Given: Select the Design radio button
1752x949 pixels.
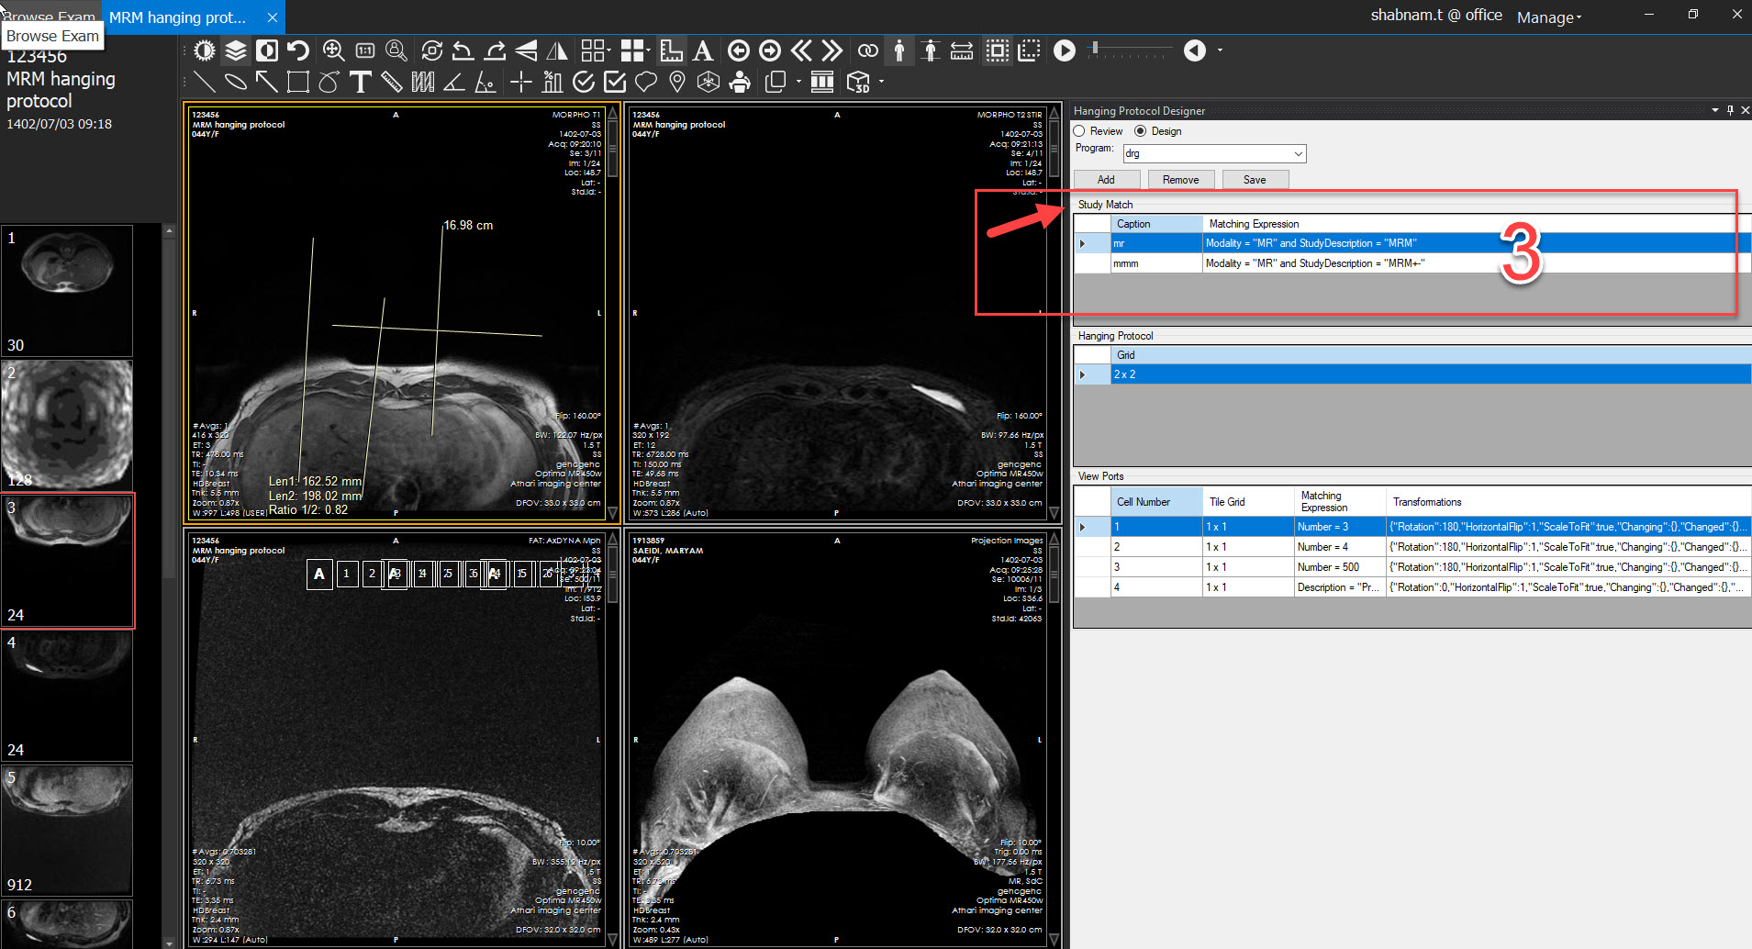Looking at the screenshot, I should tap(1141, 131).
